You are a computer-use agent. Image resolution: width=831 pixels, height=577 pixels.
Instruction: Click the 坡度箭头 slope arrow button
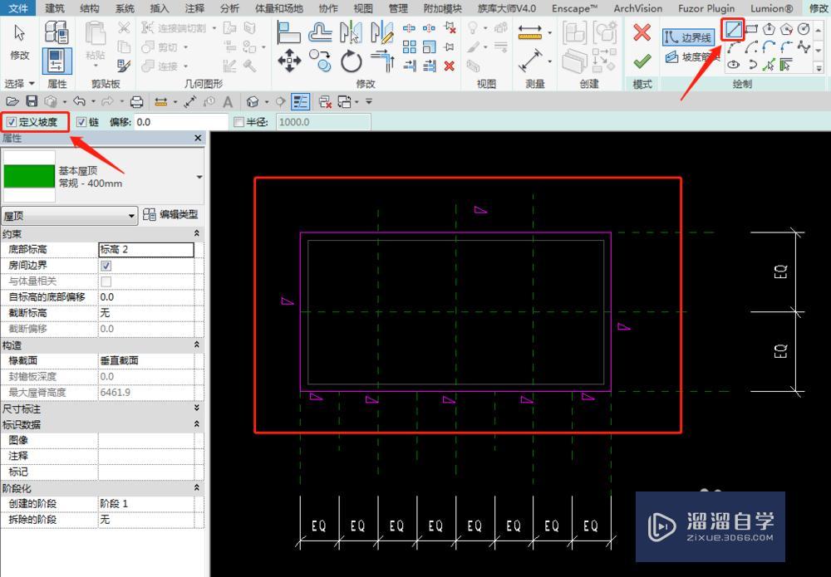click(691, 56)
